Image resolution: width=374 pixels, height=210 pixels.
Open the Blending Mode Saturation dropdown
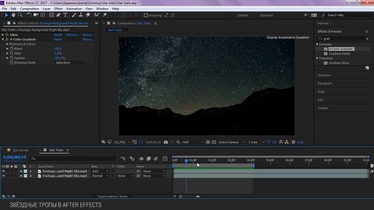pyautogui.click(x=72, y=62)
